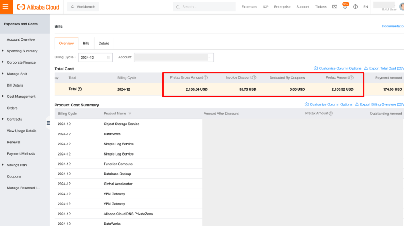The width and height of the screenshot is (404, 226).
Task: Open Renewal in the sidebar
Action: click(13, 142)
